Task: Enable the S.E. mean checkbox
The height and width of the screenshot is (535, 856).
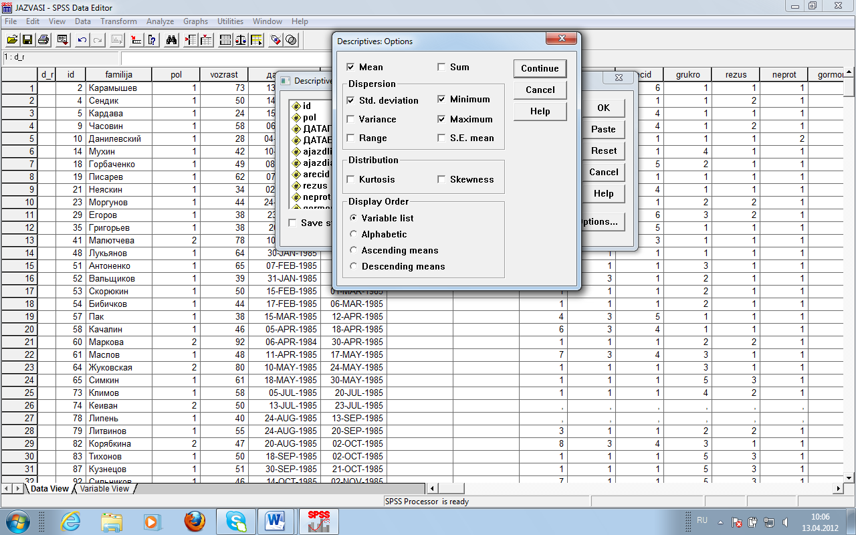Action: 442,138
